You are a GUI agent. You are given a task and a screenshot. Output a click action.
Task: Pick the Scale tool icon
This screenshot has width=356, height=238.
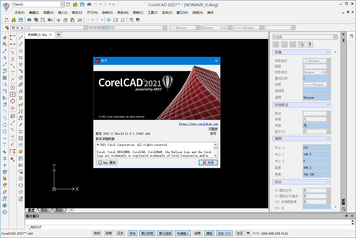tap(5, 91)
